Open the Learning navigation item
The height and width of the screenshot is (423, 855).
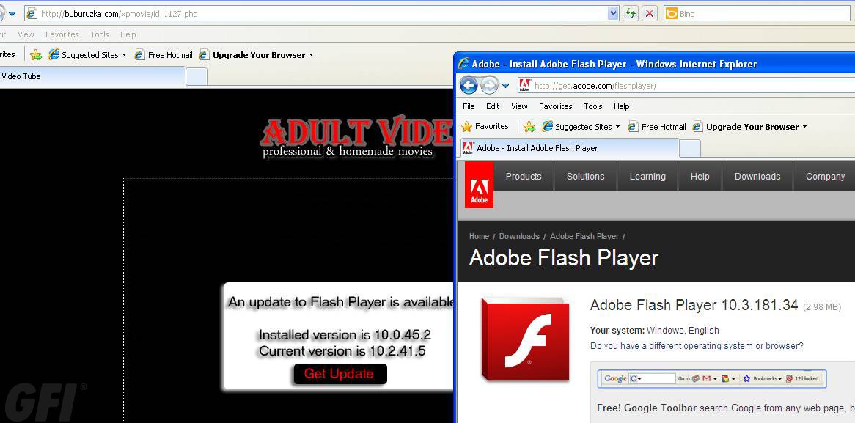coord(647,176)
